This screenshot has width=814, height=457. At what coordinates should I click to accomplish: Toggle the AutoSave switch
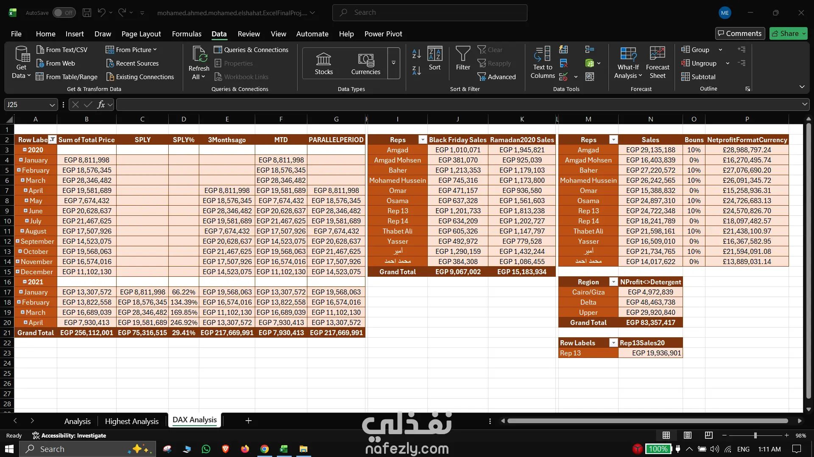click(x=64, y=13)
